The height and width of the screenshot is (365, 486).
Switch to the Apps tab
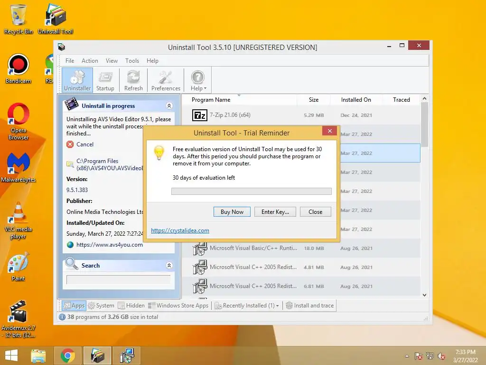74,306
